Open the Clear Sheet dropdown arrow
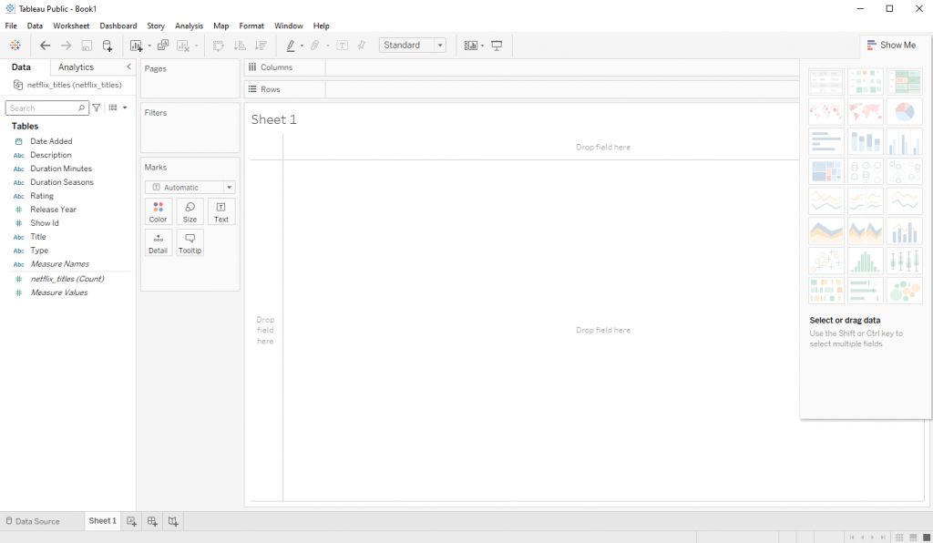This screenshot has width=933, height=543. coord(197,46)
